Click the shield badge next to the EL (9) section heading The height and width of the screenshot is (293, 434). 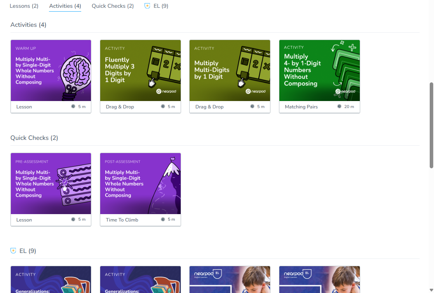(x=13, y=251)
